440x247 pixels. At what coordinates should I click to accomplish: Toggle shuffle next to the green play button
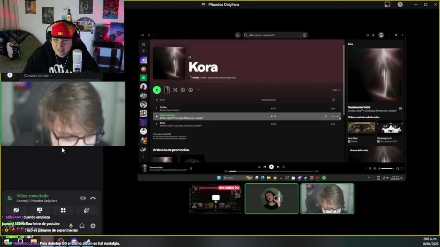click(x=175, y=90)
